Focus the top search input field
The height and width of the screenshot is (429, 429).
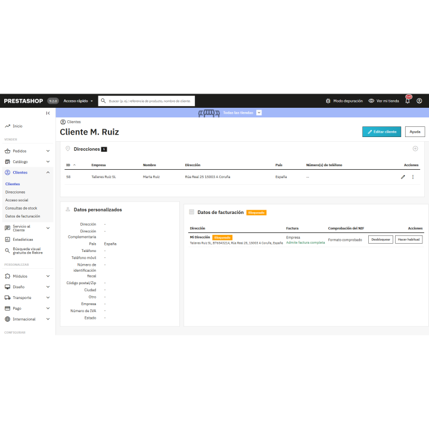tap(150, 101)
